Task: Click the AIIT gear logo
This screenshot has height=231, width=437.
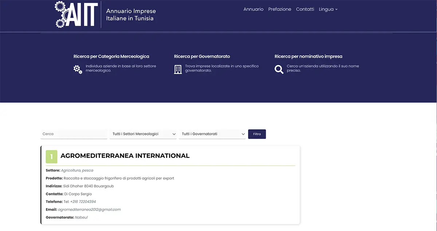Action: click(76, 14)
